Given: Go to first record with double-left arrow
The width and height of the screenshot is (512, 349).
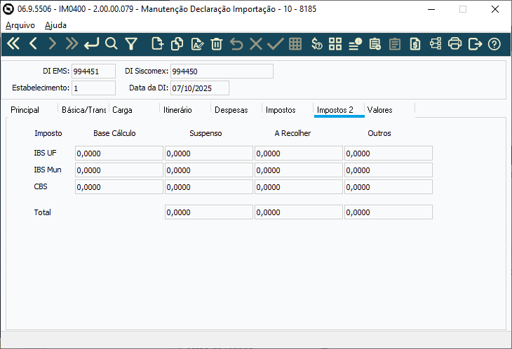Looking at the screenshot, I should click(x=13, y=43).
